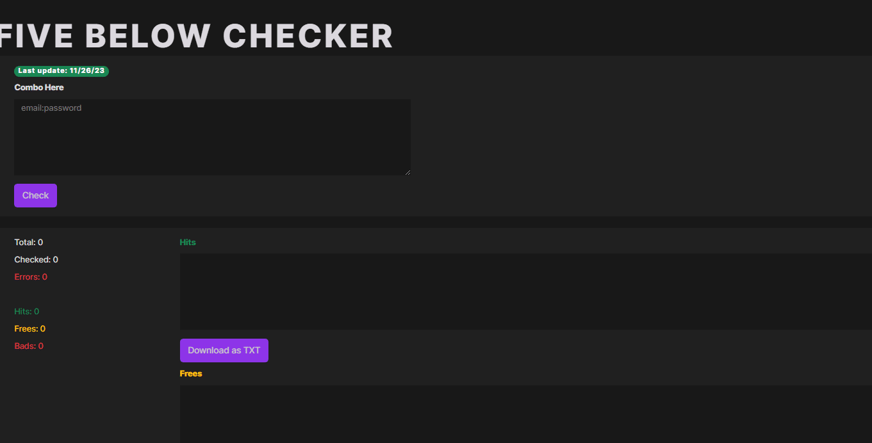Click the Combo Here label

(39, 87)
